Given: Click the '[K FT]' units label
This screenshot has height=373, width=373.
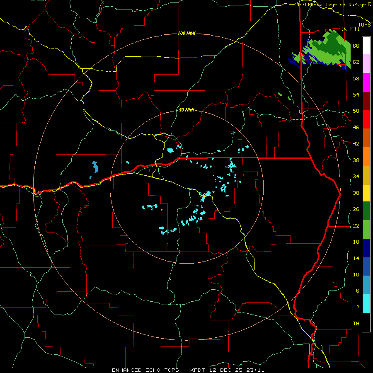Looking at the screenshot, I should 350,29.
